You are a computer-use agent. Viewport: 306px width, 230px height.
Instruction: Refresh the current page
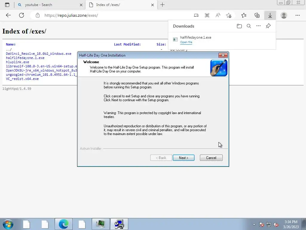click(22, 15)
